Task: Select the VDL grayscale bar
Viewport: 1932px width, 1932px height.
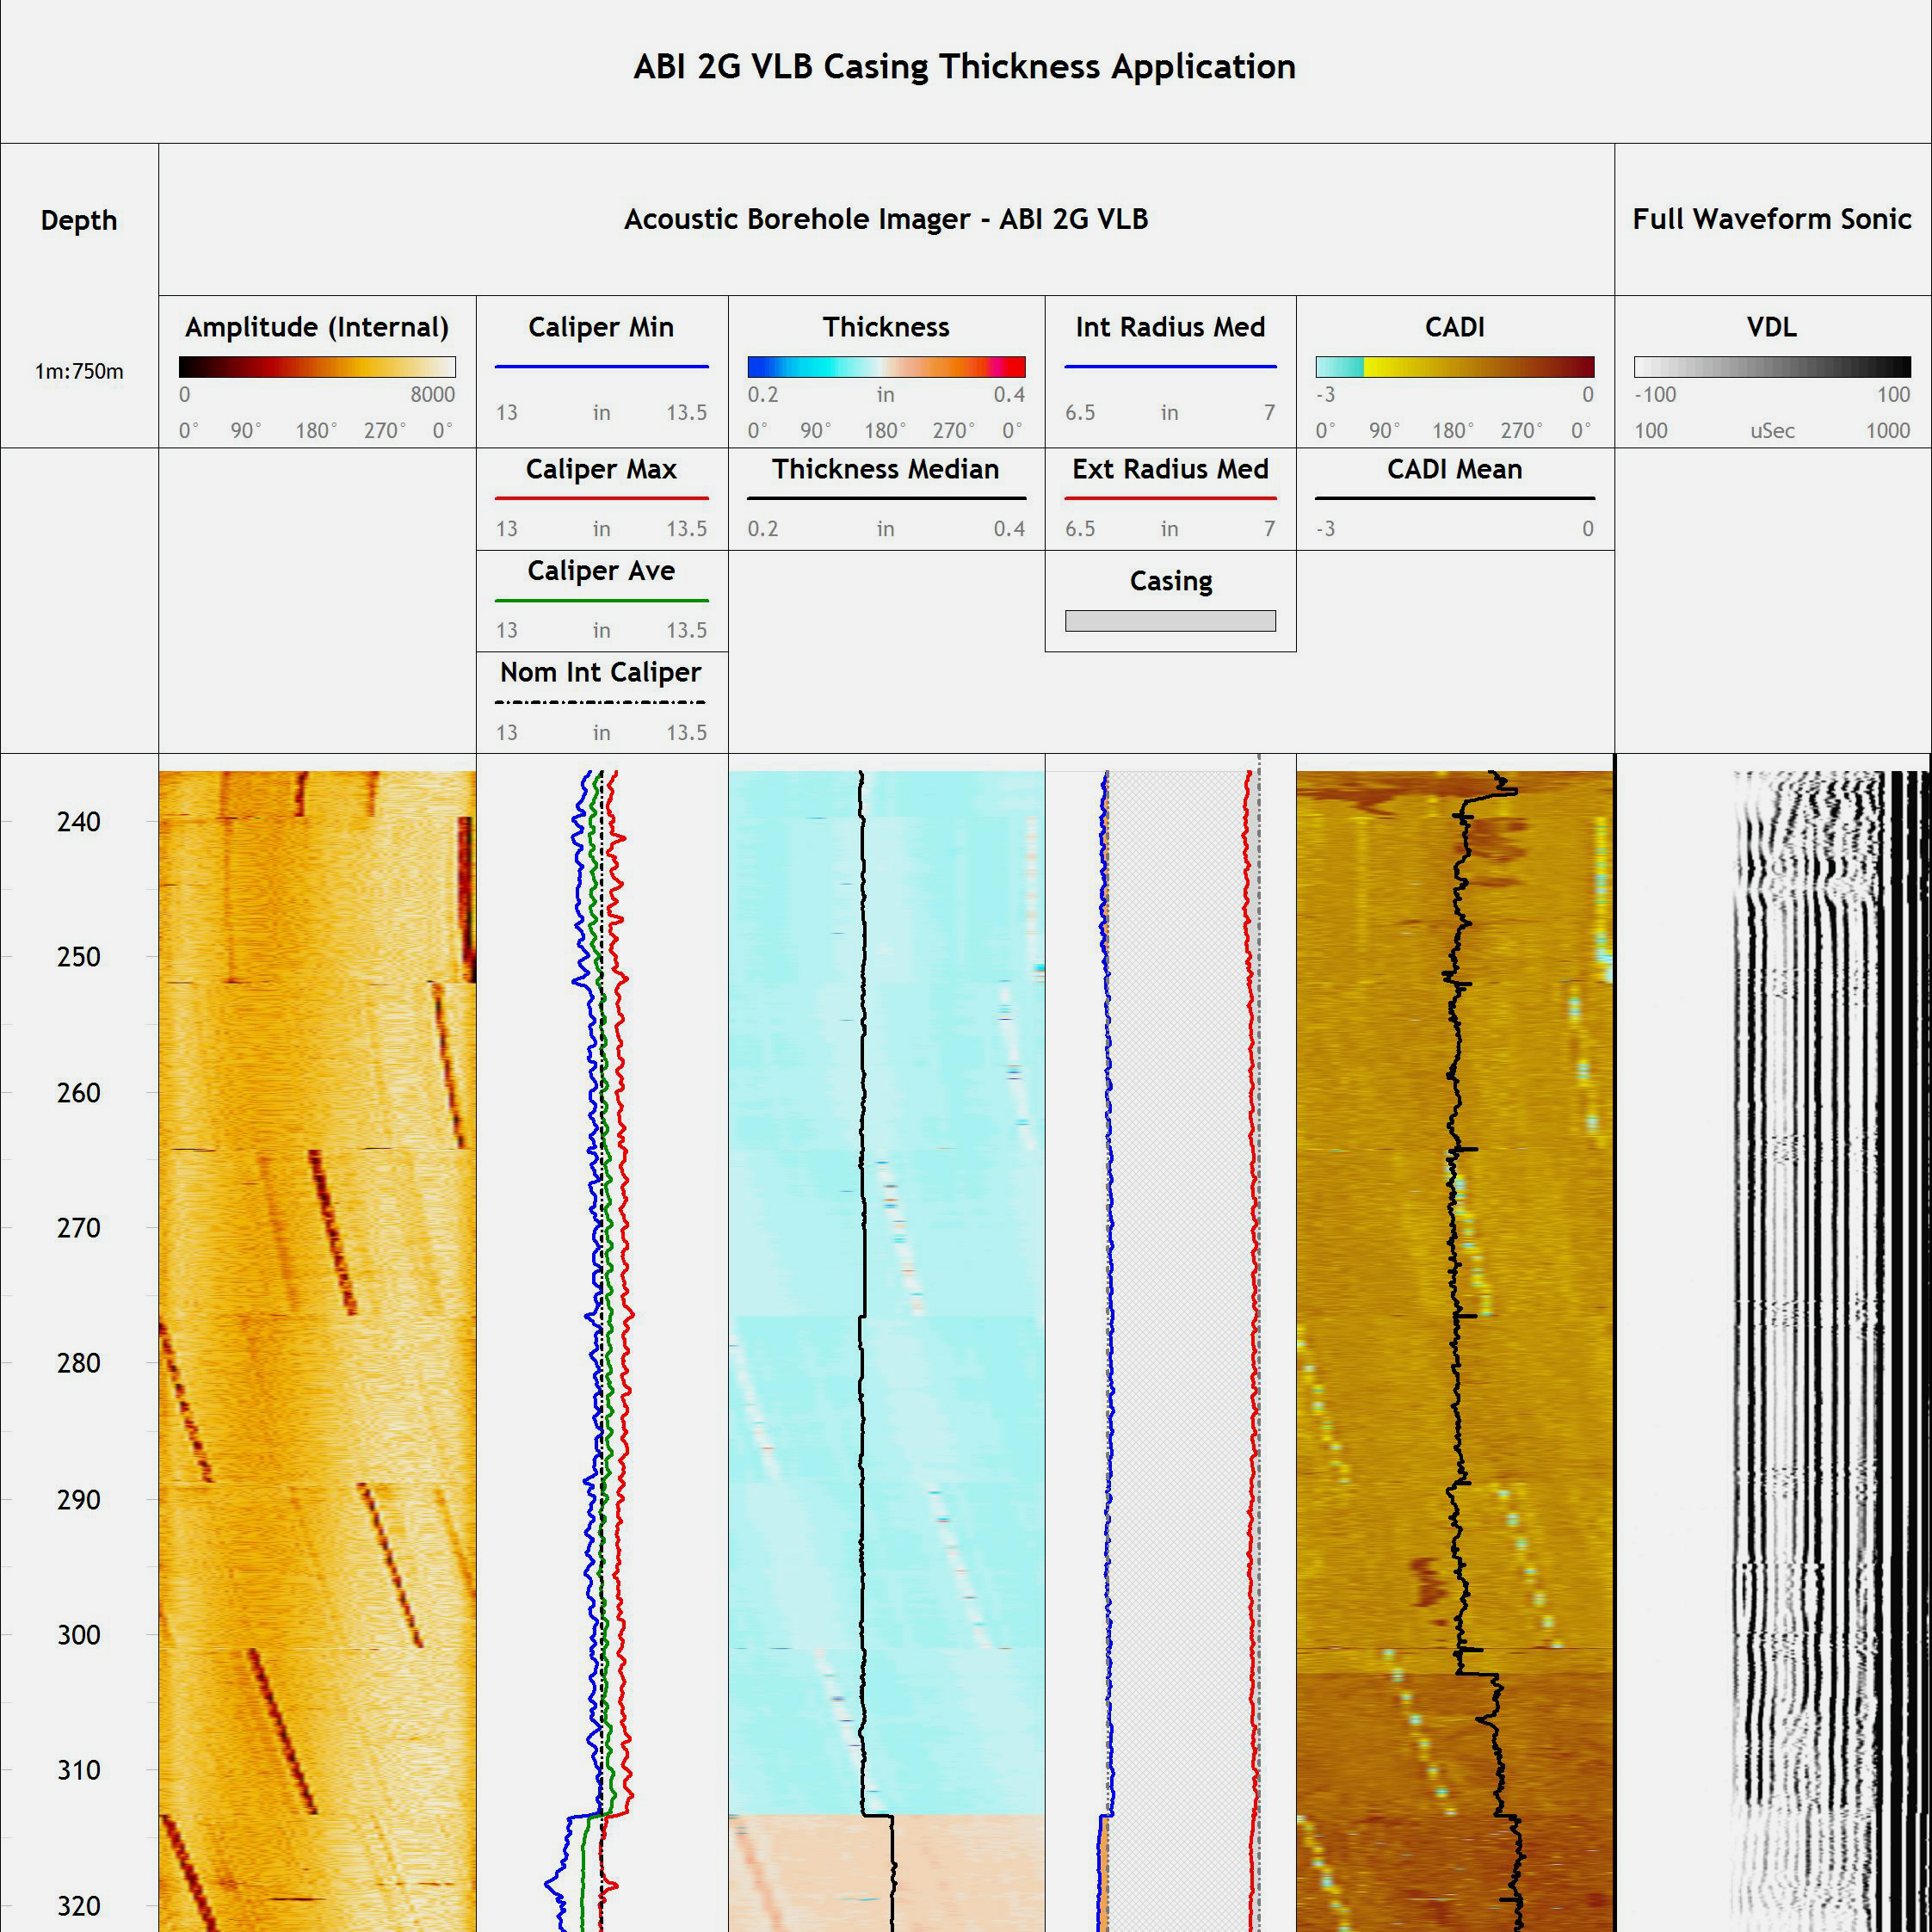Action: [1772, 367]
